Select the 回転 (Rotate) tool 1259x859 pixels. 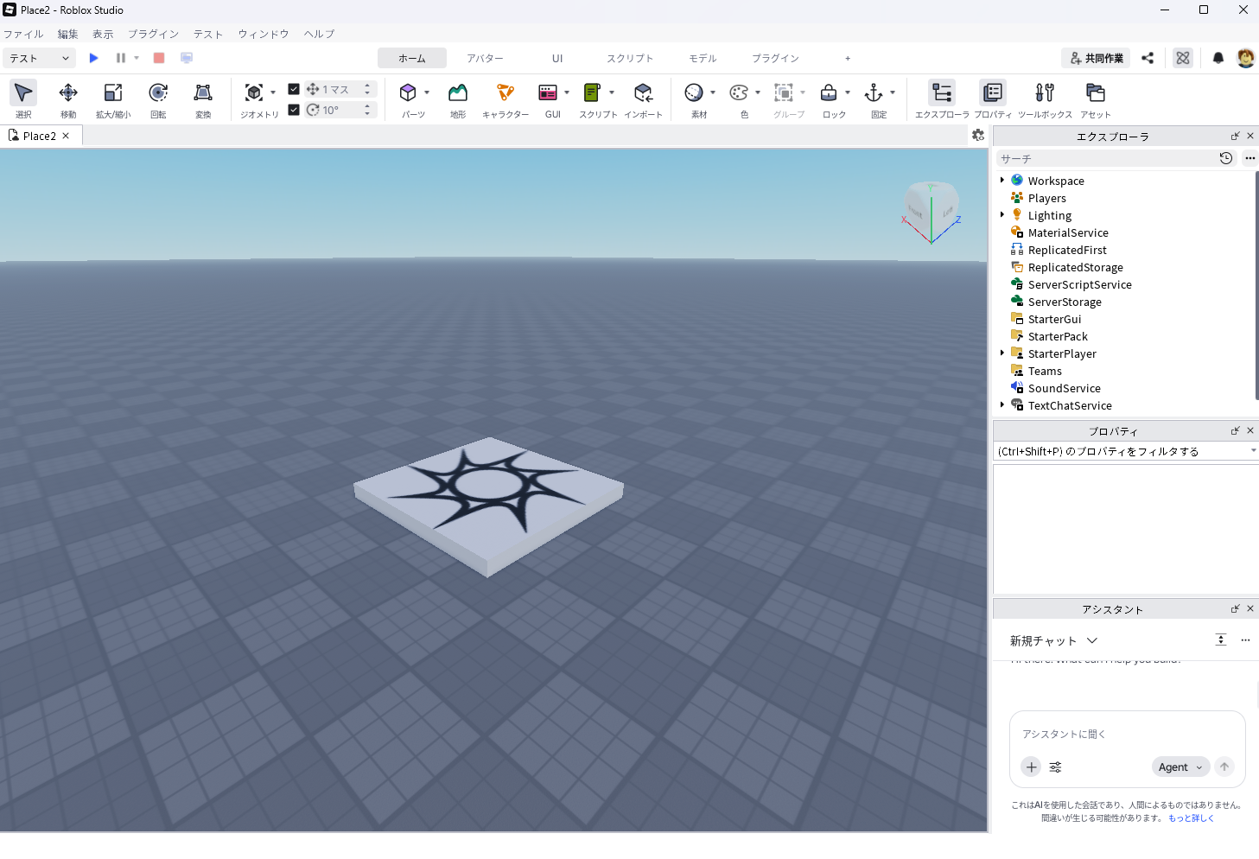(x=158, y=99)
